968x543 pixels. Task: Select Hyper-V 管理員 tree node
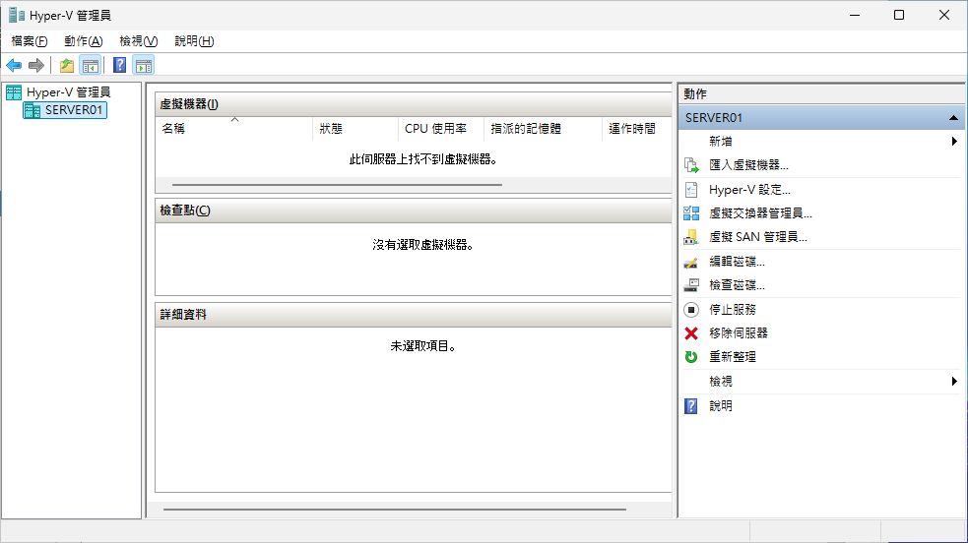click(x=69, y=92)
